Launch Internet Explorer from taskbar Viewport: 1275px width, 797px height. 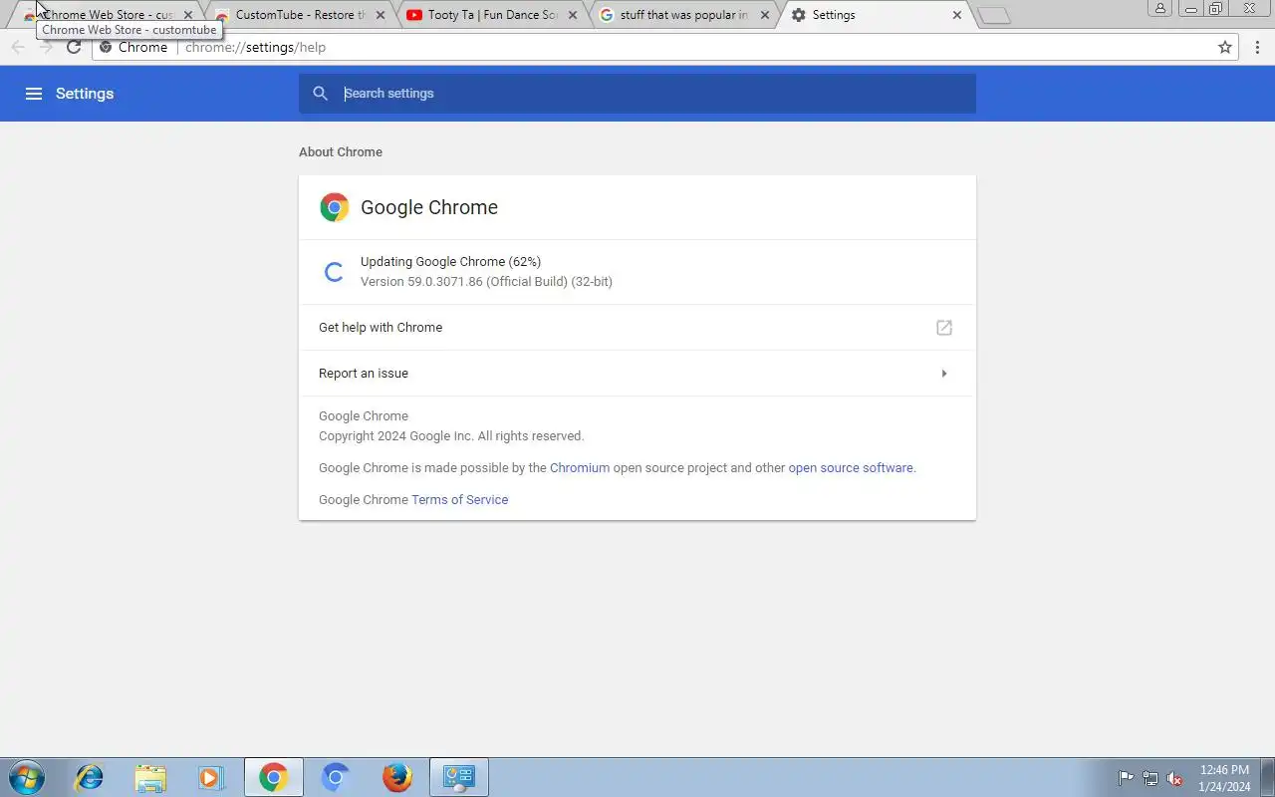point(90,777)
